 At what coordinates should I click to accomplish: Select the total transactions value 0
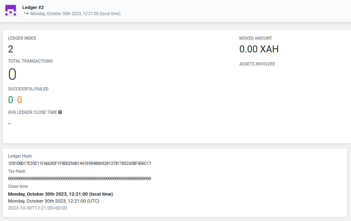coord(12,74)
